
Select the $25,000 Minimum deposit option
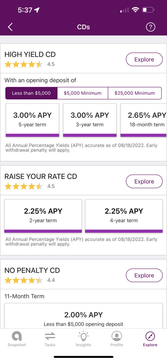point(135,93)
